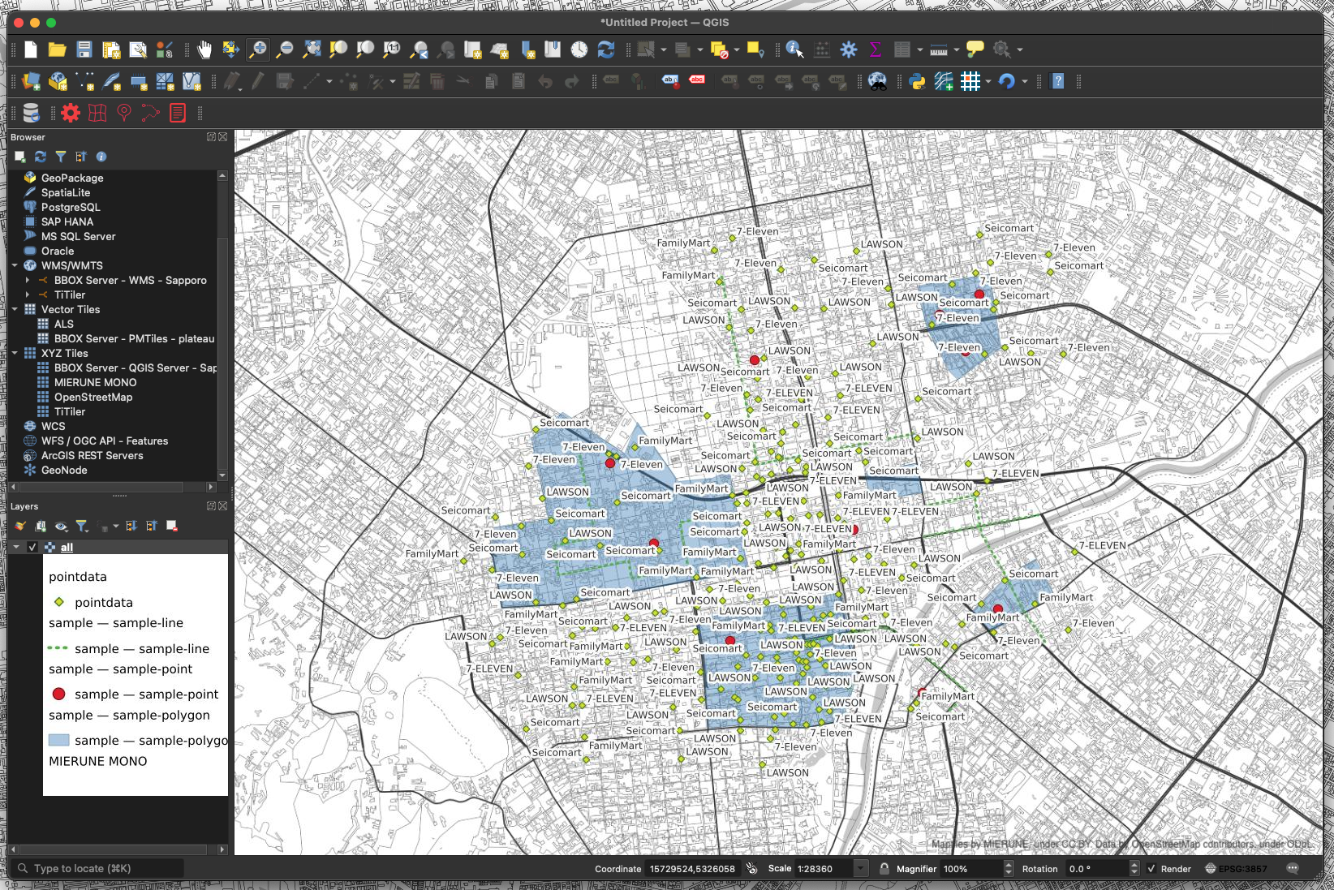Open Temporal Controller clock icon
Viewport: 1334px width, 890px height.
(x=579, y=50)
